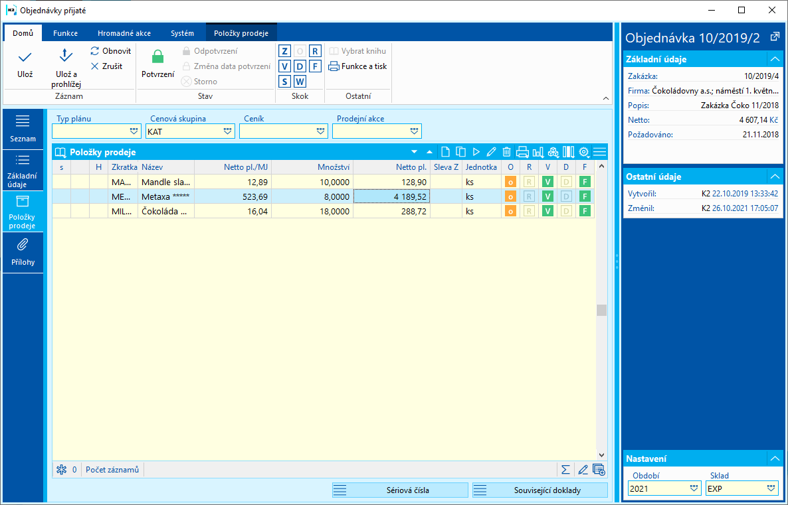Screen dimensions: 788x505
Task: Click the Sériová čísla button
Action: [400, 490]
